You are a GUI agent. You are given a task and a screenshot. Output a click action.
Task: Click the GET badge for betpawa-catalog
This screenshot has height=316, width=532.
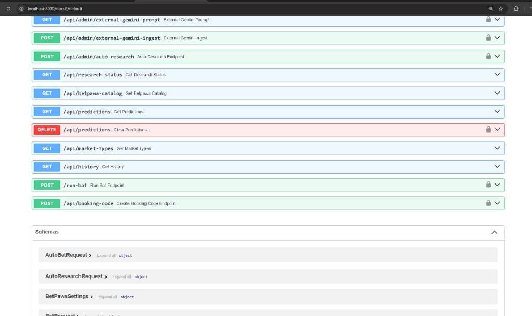coord(47,93)
